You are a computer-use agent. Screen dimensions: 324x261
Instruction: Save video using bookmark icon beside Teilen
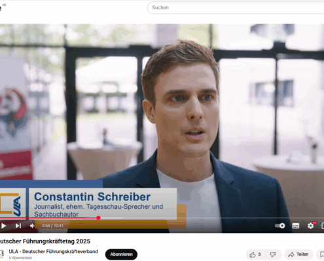(321, 254)
